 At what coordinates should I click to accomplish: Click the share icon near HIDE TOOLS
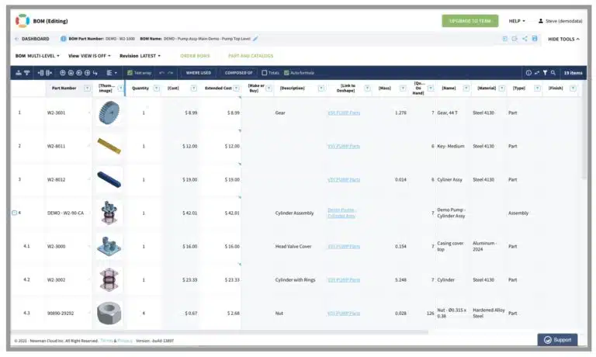click(525, 38)
